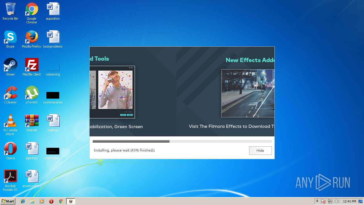
Task: Show hidden system tray icons
Action: point(317,201)
